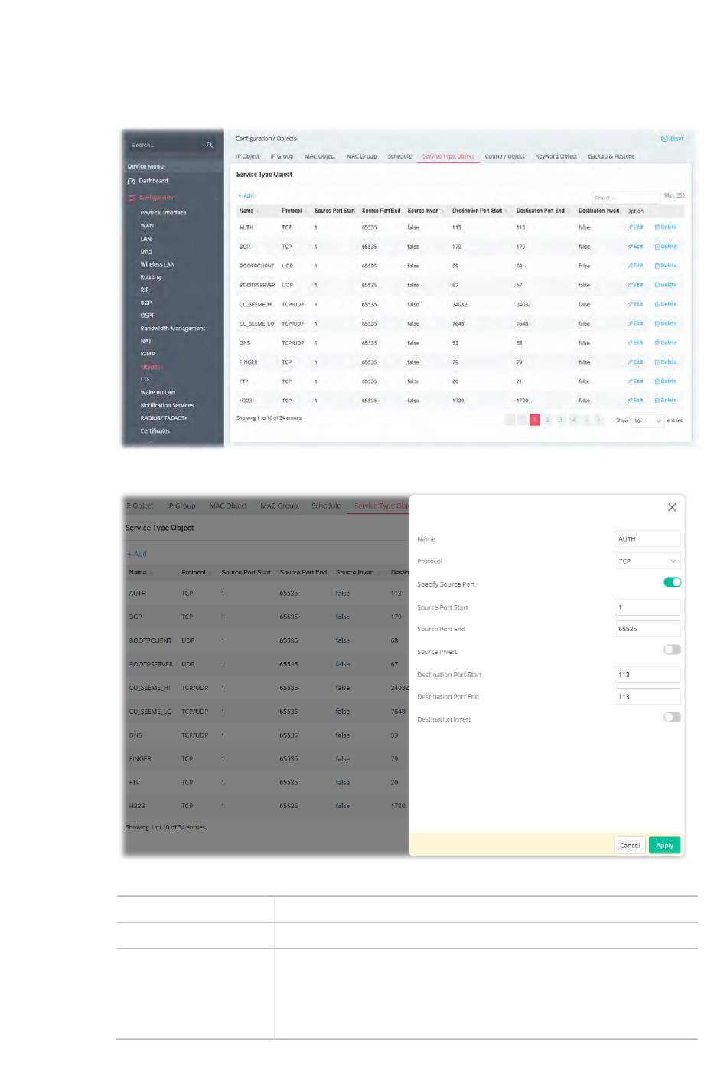The image size is (727, 1070).
Task: Open the Protocol TCP dropdown in dialog
Action: (647, 561)
